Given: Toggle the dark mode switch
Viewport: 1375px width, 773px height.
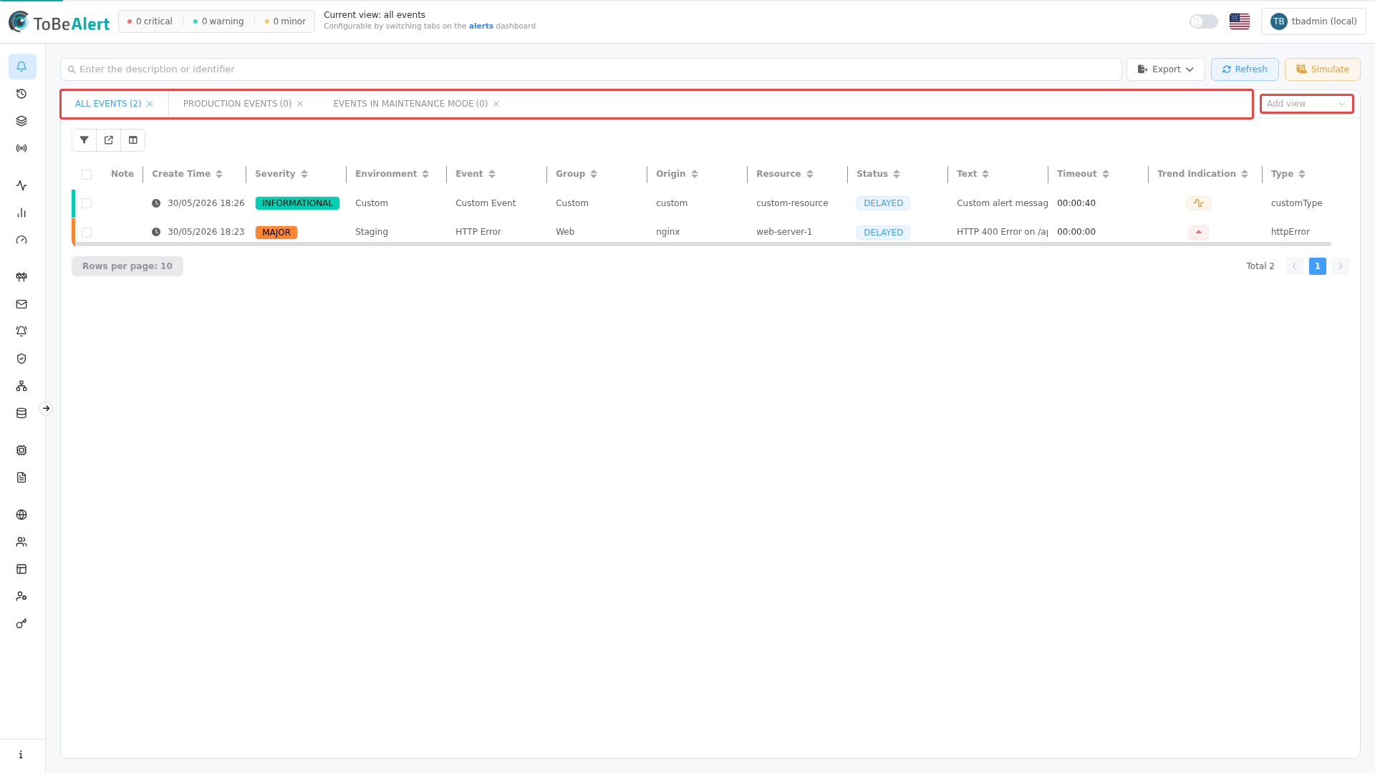Looking at the screenshot, I should click(x=1204, y=21).
